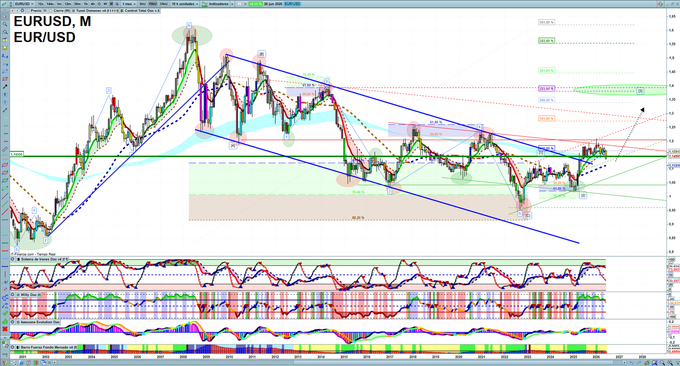Image resolution: width=680 pixels, height=366 pixels.
Task: Open the EURUSD symbol dropdown
Action: [24, 4]
